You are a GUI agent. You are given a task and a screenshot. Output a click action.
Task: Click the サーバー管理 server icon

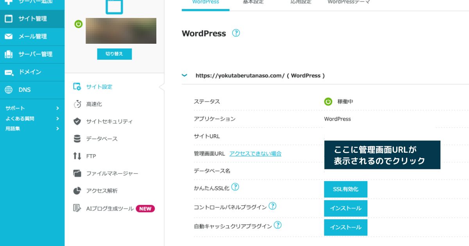coord(9,54)
